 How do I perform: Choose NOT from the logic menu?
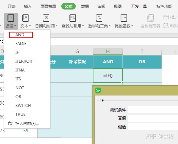pyautogui.click(x=27, y=88)
